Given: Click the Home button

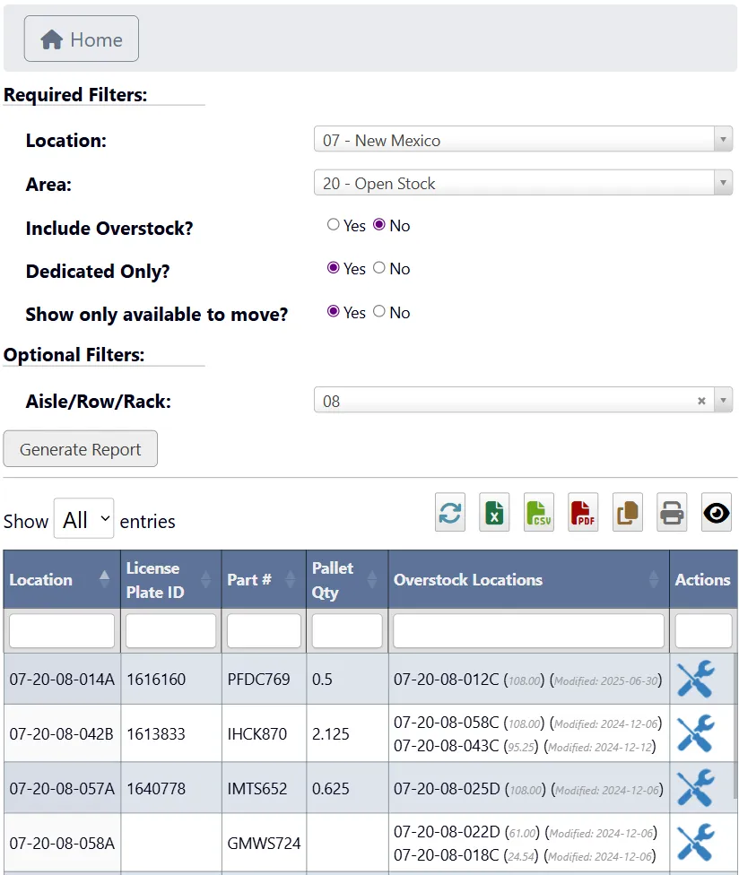Looking at the screenshot, I should (82, 39).
